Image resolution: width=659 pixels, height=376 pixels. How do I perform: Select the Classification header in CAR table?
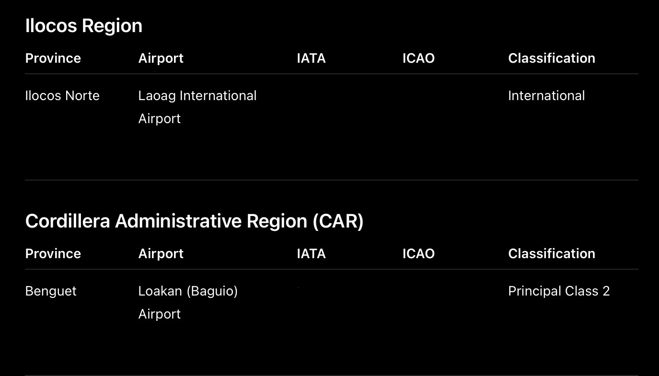click(552, 254)
